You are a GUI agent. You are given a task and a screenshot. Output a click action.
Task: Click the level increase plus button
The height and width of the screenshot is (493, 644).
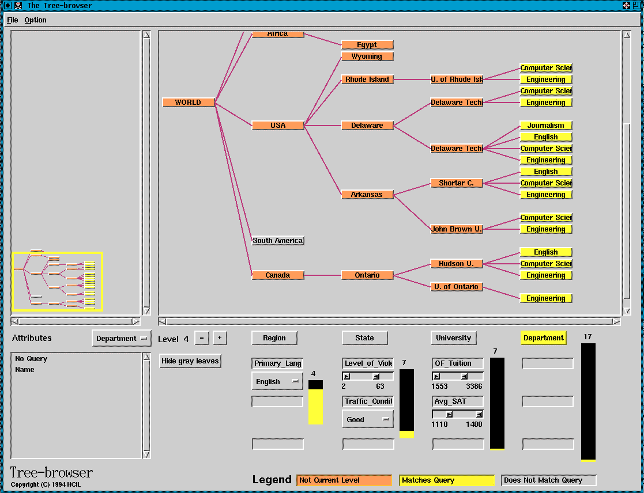tap(220, 338)
